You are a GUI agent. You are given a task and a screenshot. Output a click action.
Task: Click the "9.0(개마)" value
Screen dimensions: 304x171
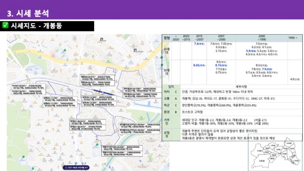[221, 62]
